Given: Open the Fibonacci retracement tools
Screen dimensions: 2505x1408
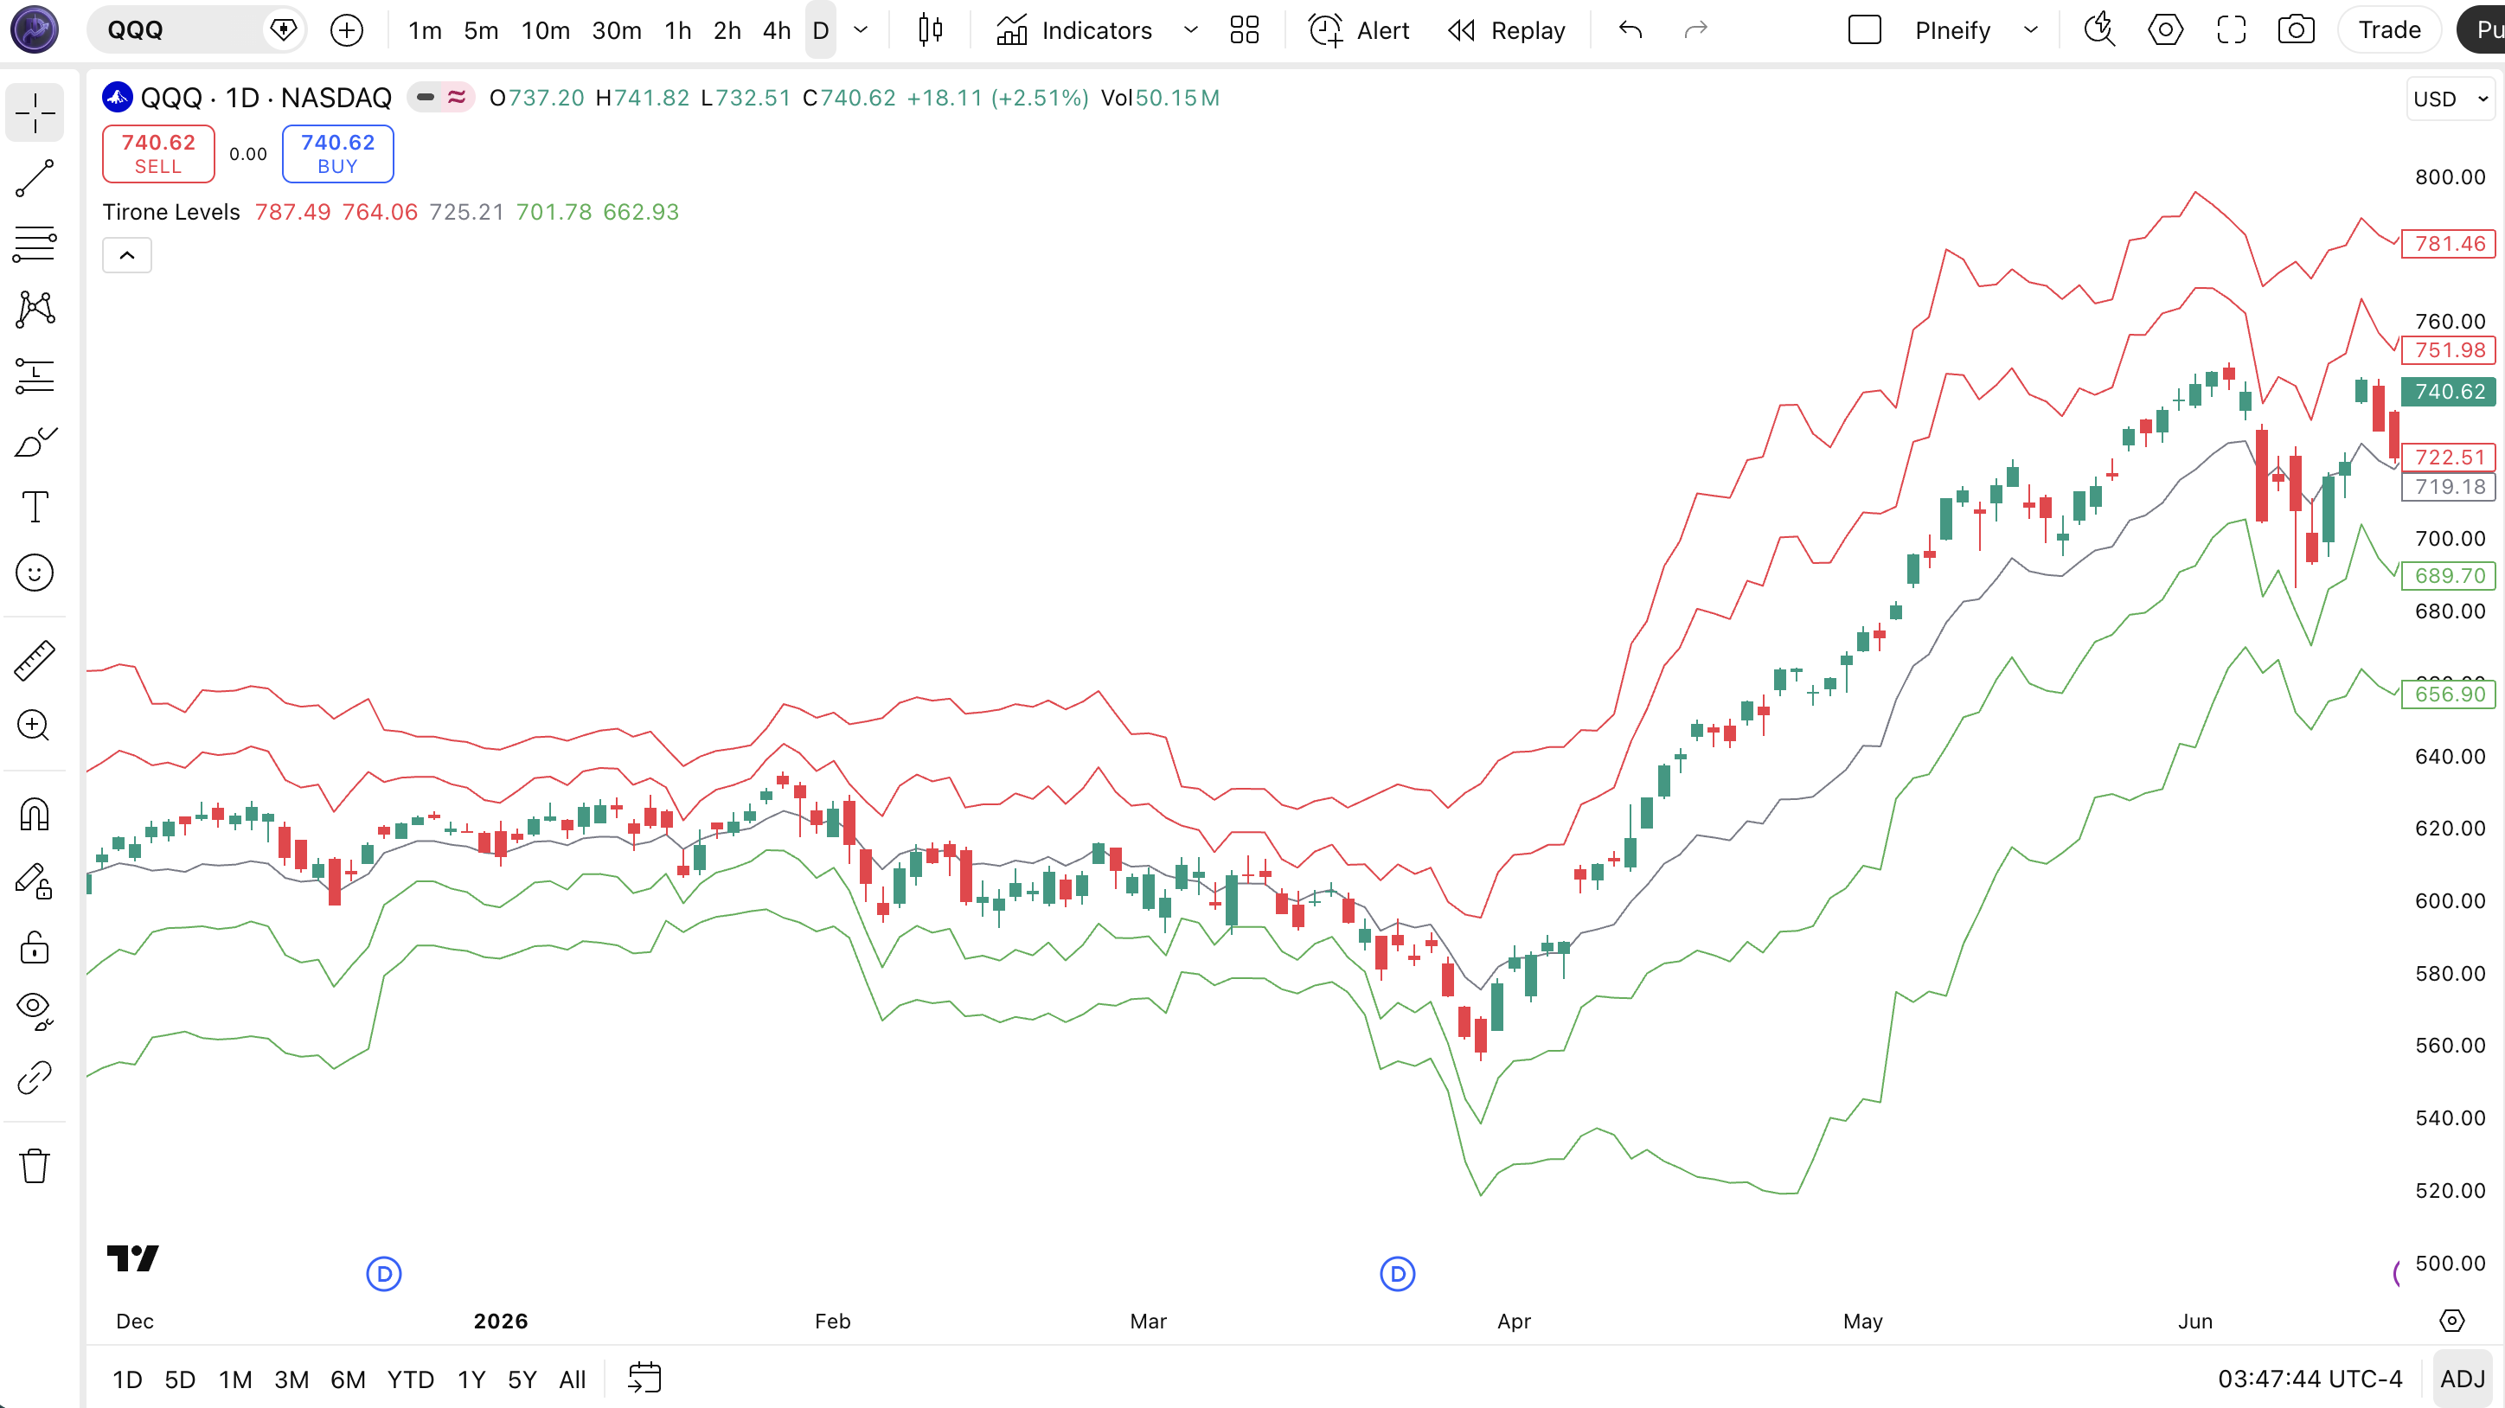Looking at the screenshot, I should (x=35, y=244).
